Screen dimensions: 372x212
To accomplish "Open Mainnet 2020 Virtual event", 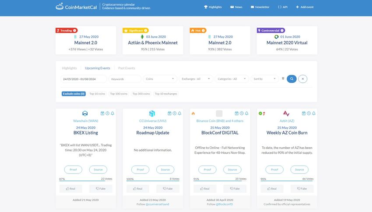I will tap(287, 43).
